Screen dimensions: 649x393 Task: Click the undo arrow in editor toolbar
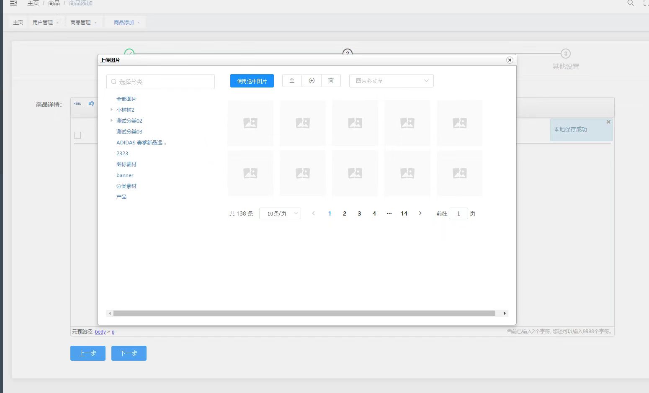(x=91, y=104)
